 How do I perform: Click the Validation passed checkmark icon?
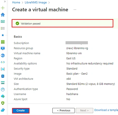pos(17,23)
